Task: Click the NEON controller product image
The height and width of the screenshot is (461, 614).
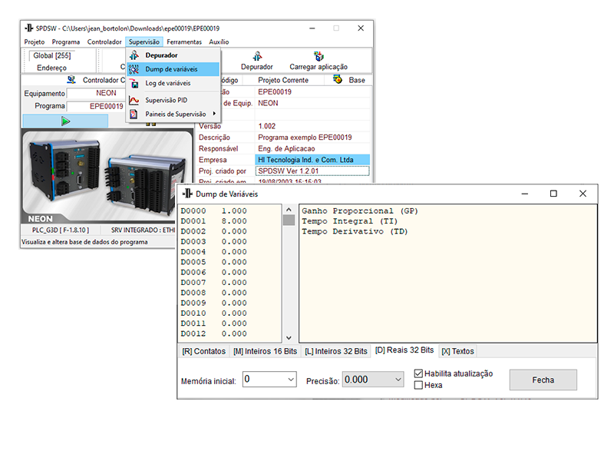Action: 107,177
